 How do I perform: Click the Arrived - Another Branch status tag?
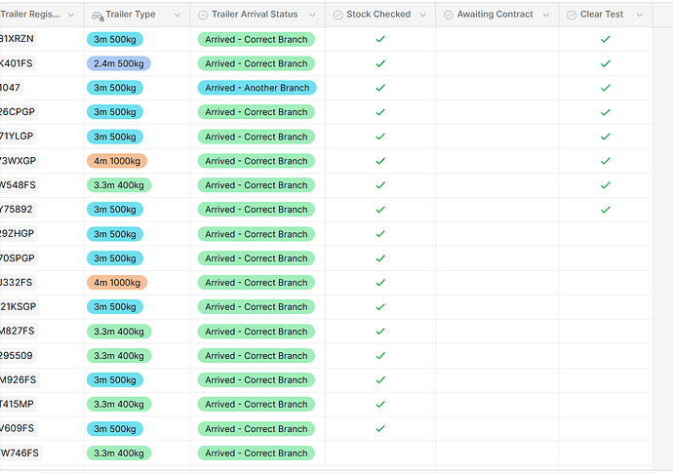point(257,88)
